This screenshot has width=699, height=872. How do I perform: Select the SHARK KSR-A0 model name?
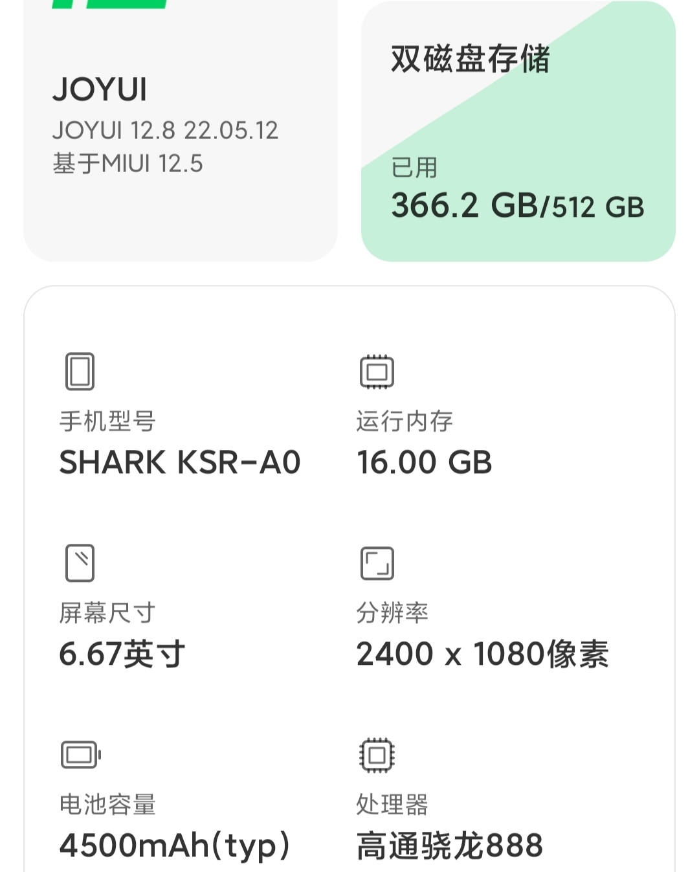(180, 462)
